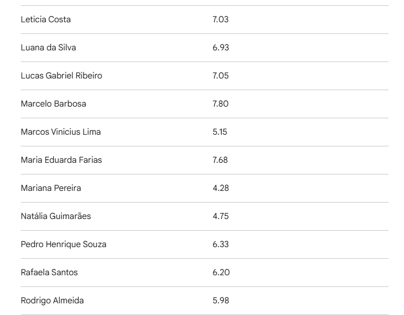The image size is (404, 315).
Task: Select the value 4.75
Action: tap(221, 216)
